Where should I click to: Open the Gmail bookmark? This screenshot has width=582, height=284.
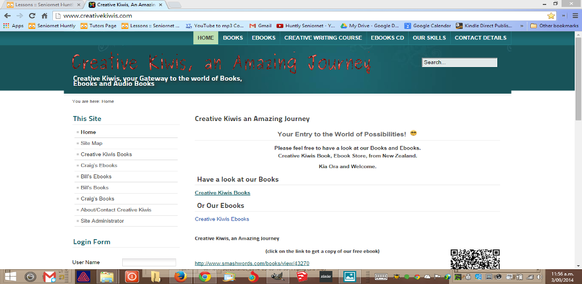pyautogui.click(x=260, y=26)
